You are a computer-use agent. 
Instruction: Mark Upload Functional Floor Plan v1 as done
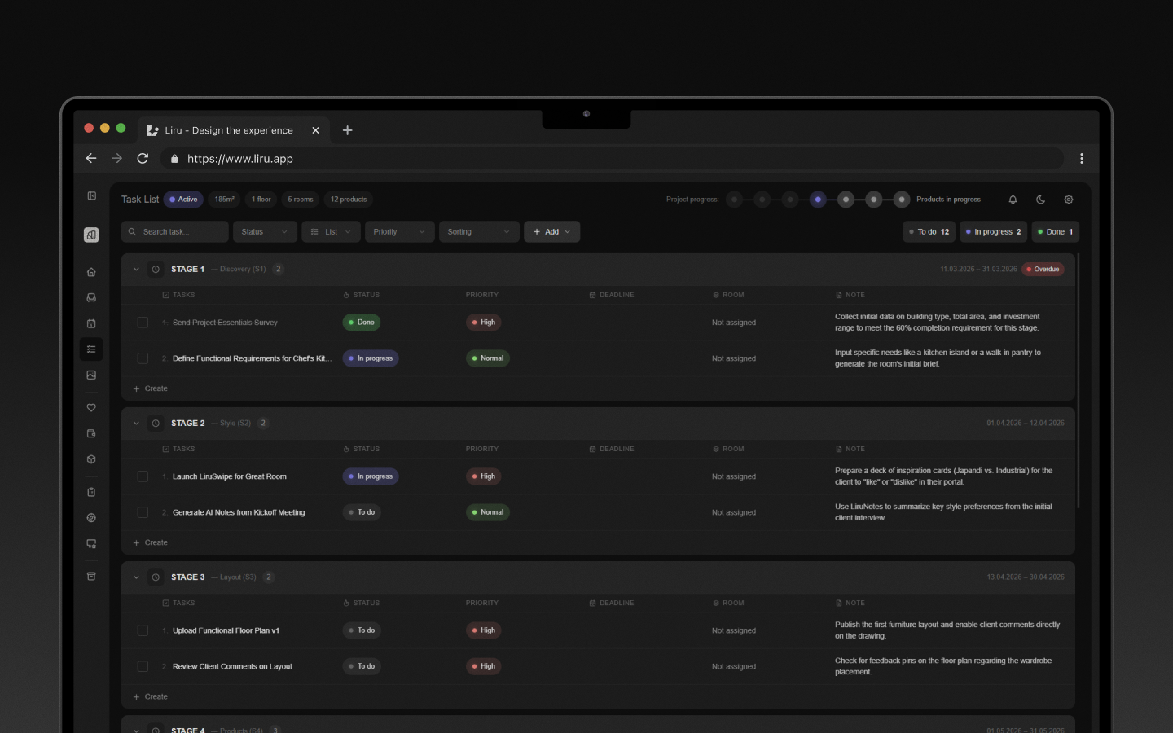pyautogui.click(x=143, y=630)
